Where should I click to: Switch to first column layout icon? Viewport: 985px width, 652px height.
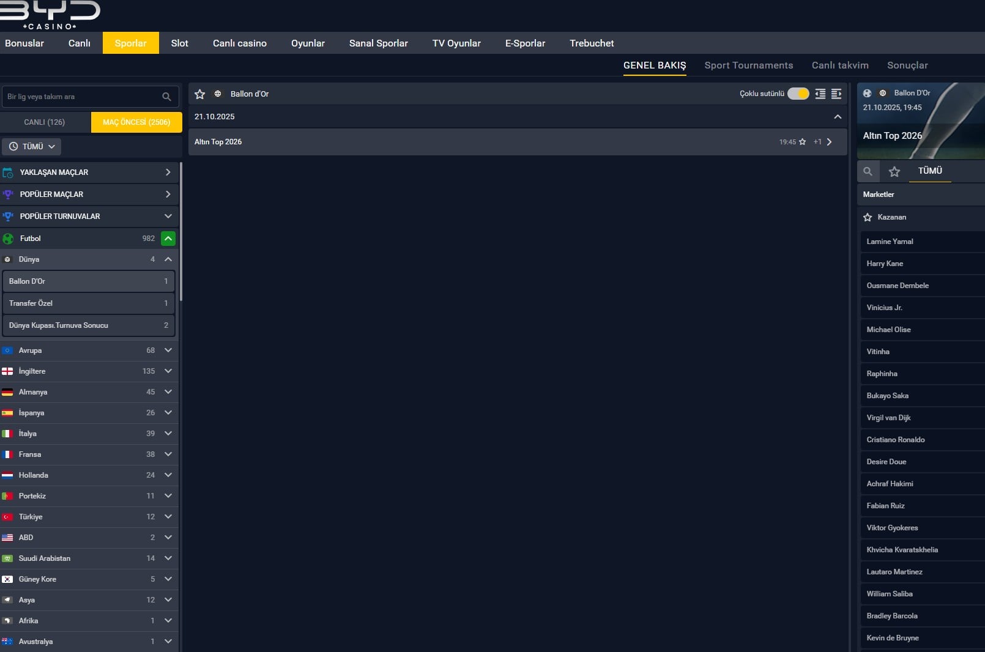[x=820, y=94]
